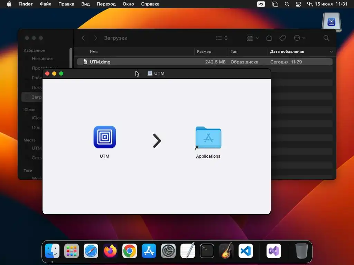The image size is (354, 265).
Task: Open System Settings from the Dock
Action: (168, 251)
